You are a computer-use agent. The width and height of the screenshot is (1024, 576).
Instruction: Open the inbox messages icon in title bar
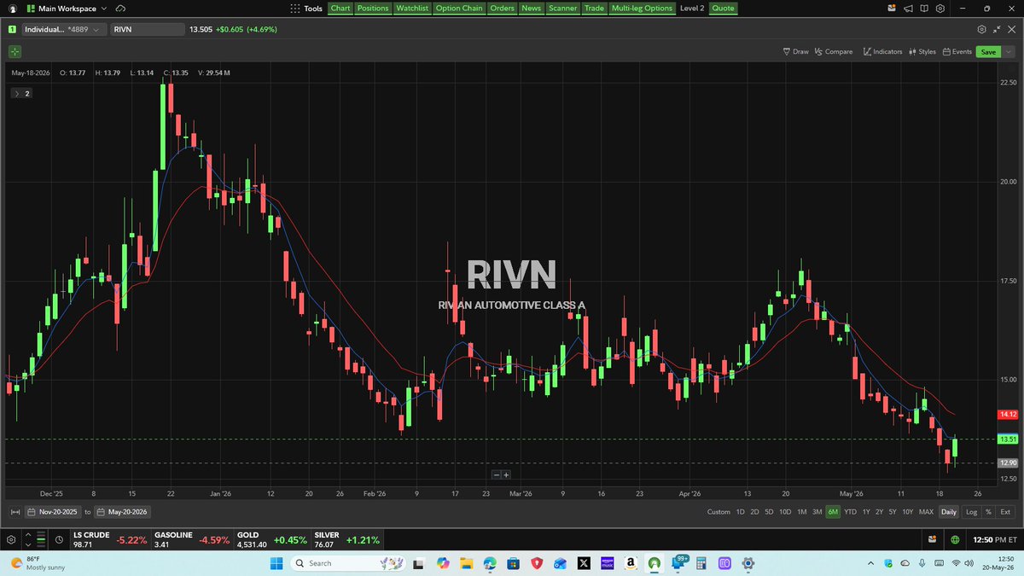(x=891, y=9)
